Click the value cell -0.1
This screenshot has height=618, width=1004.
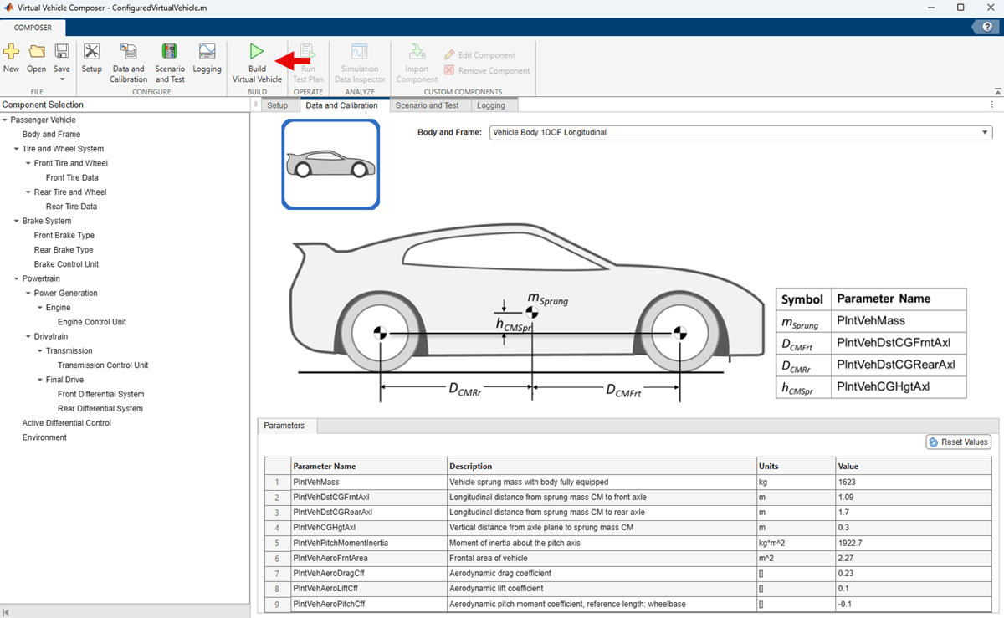click(x=915, y=604)
